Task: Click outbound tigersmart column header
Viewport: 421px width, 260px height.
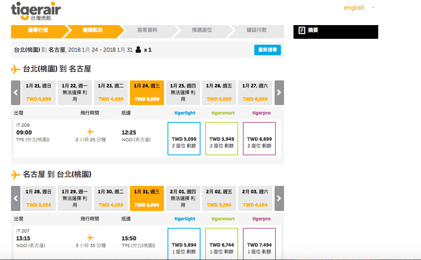Action: [x=223, y=113]
